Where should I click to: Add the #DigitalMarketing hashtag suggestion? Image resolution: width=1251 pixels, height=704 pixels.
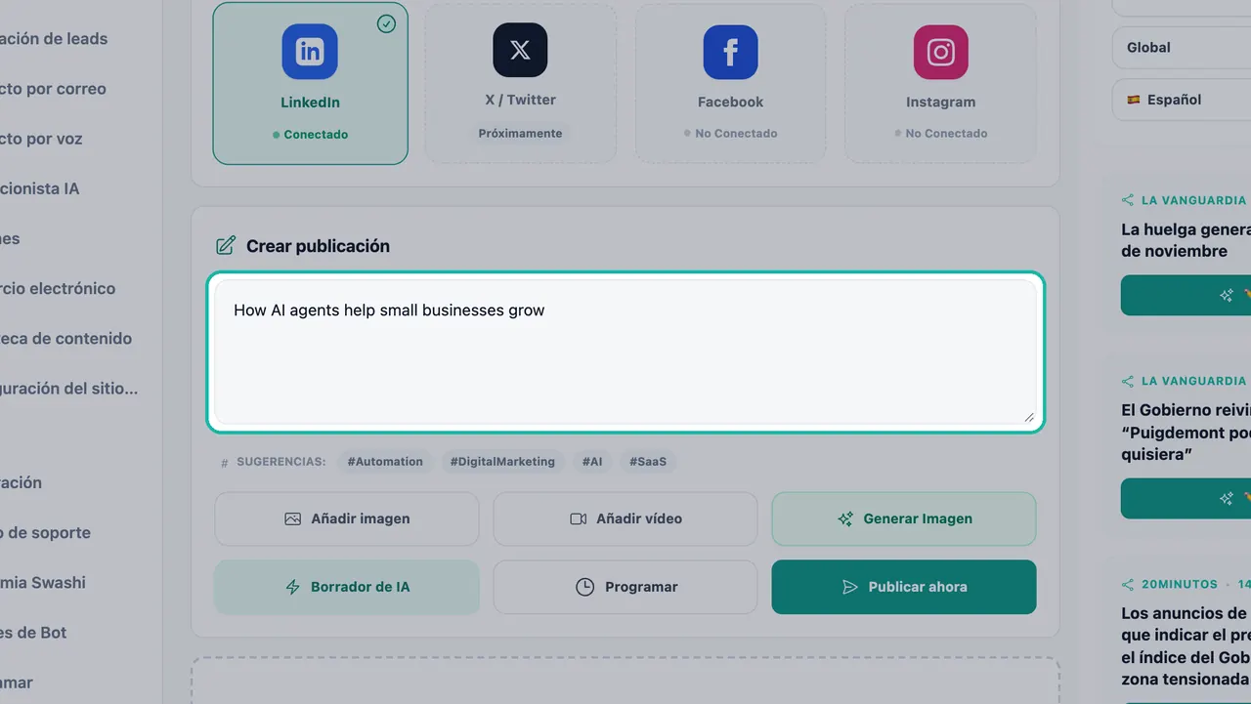click(502, 462)
